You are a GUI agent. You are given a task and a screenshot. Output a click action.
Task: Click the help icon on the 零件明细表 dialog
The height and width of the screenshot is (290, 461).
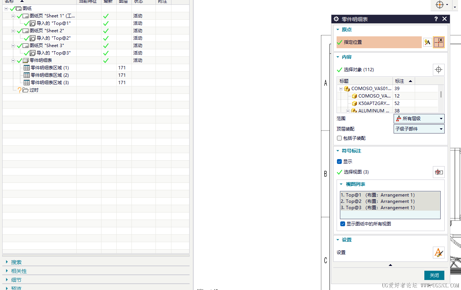(x=436, y=19)
